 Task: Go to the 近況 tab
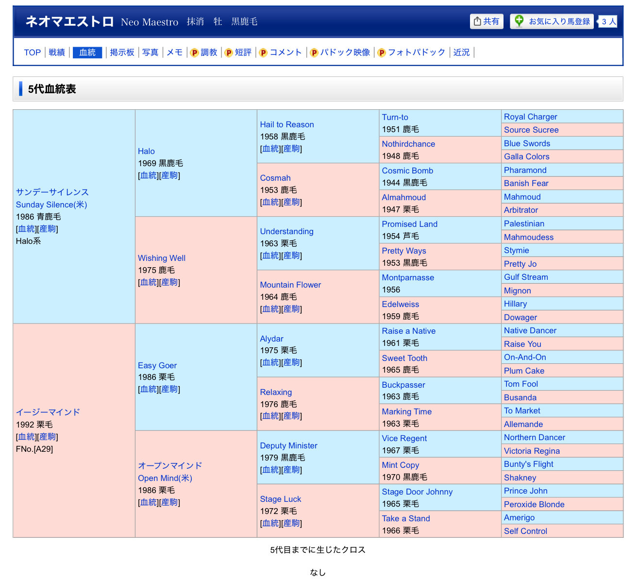pyautogui.click(x=461, y=52)
